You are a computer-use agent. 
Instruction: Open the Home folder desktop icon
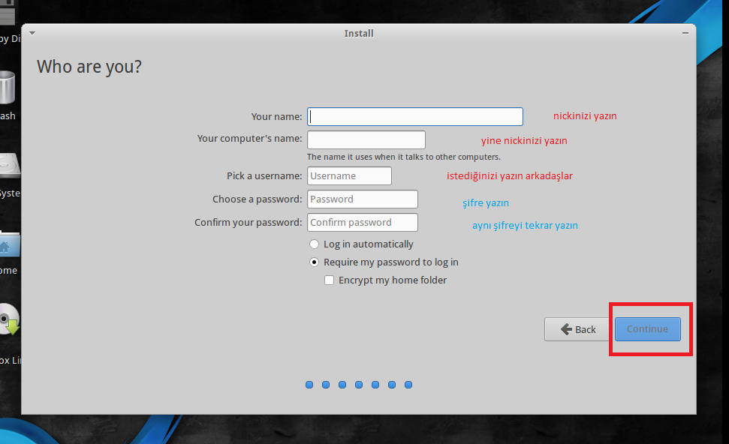(9, 244)
